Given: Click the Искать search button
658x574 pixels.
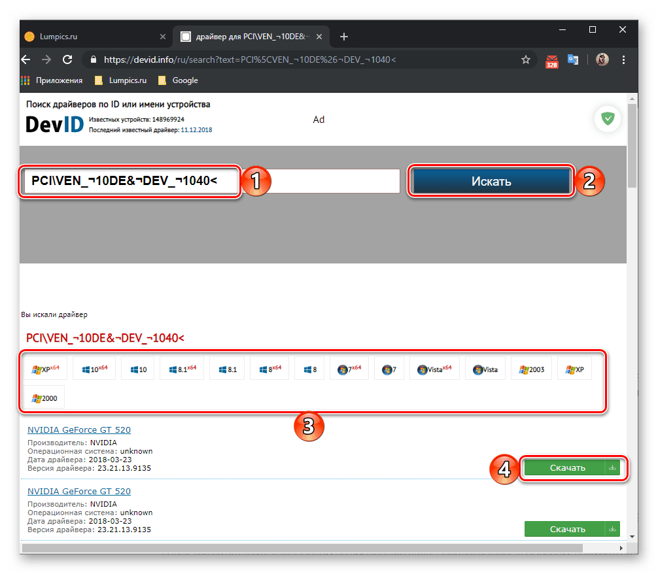Looking at the screenshot, I should (491, 181).
